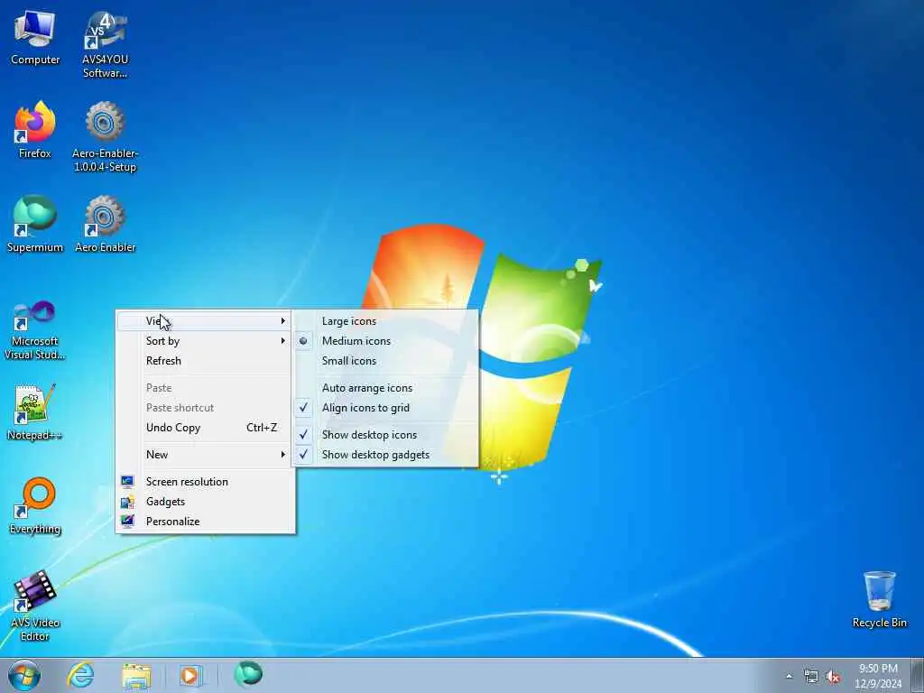Click the muted volume tray icon
Image resolution: width=924 pixels, height=693 pixels.
pos(833,677)
